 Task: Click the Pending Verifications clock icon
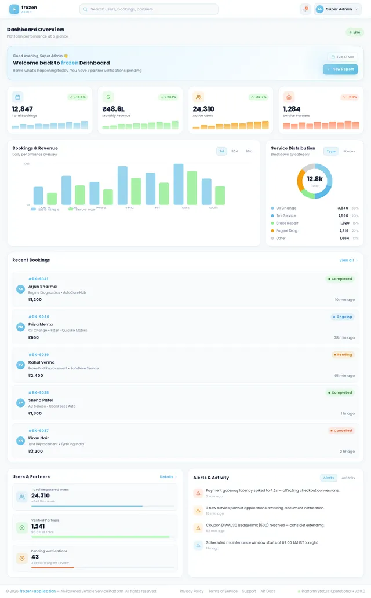click(x=21, y=558)
